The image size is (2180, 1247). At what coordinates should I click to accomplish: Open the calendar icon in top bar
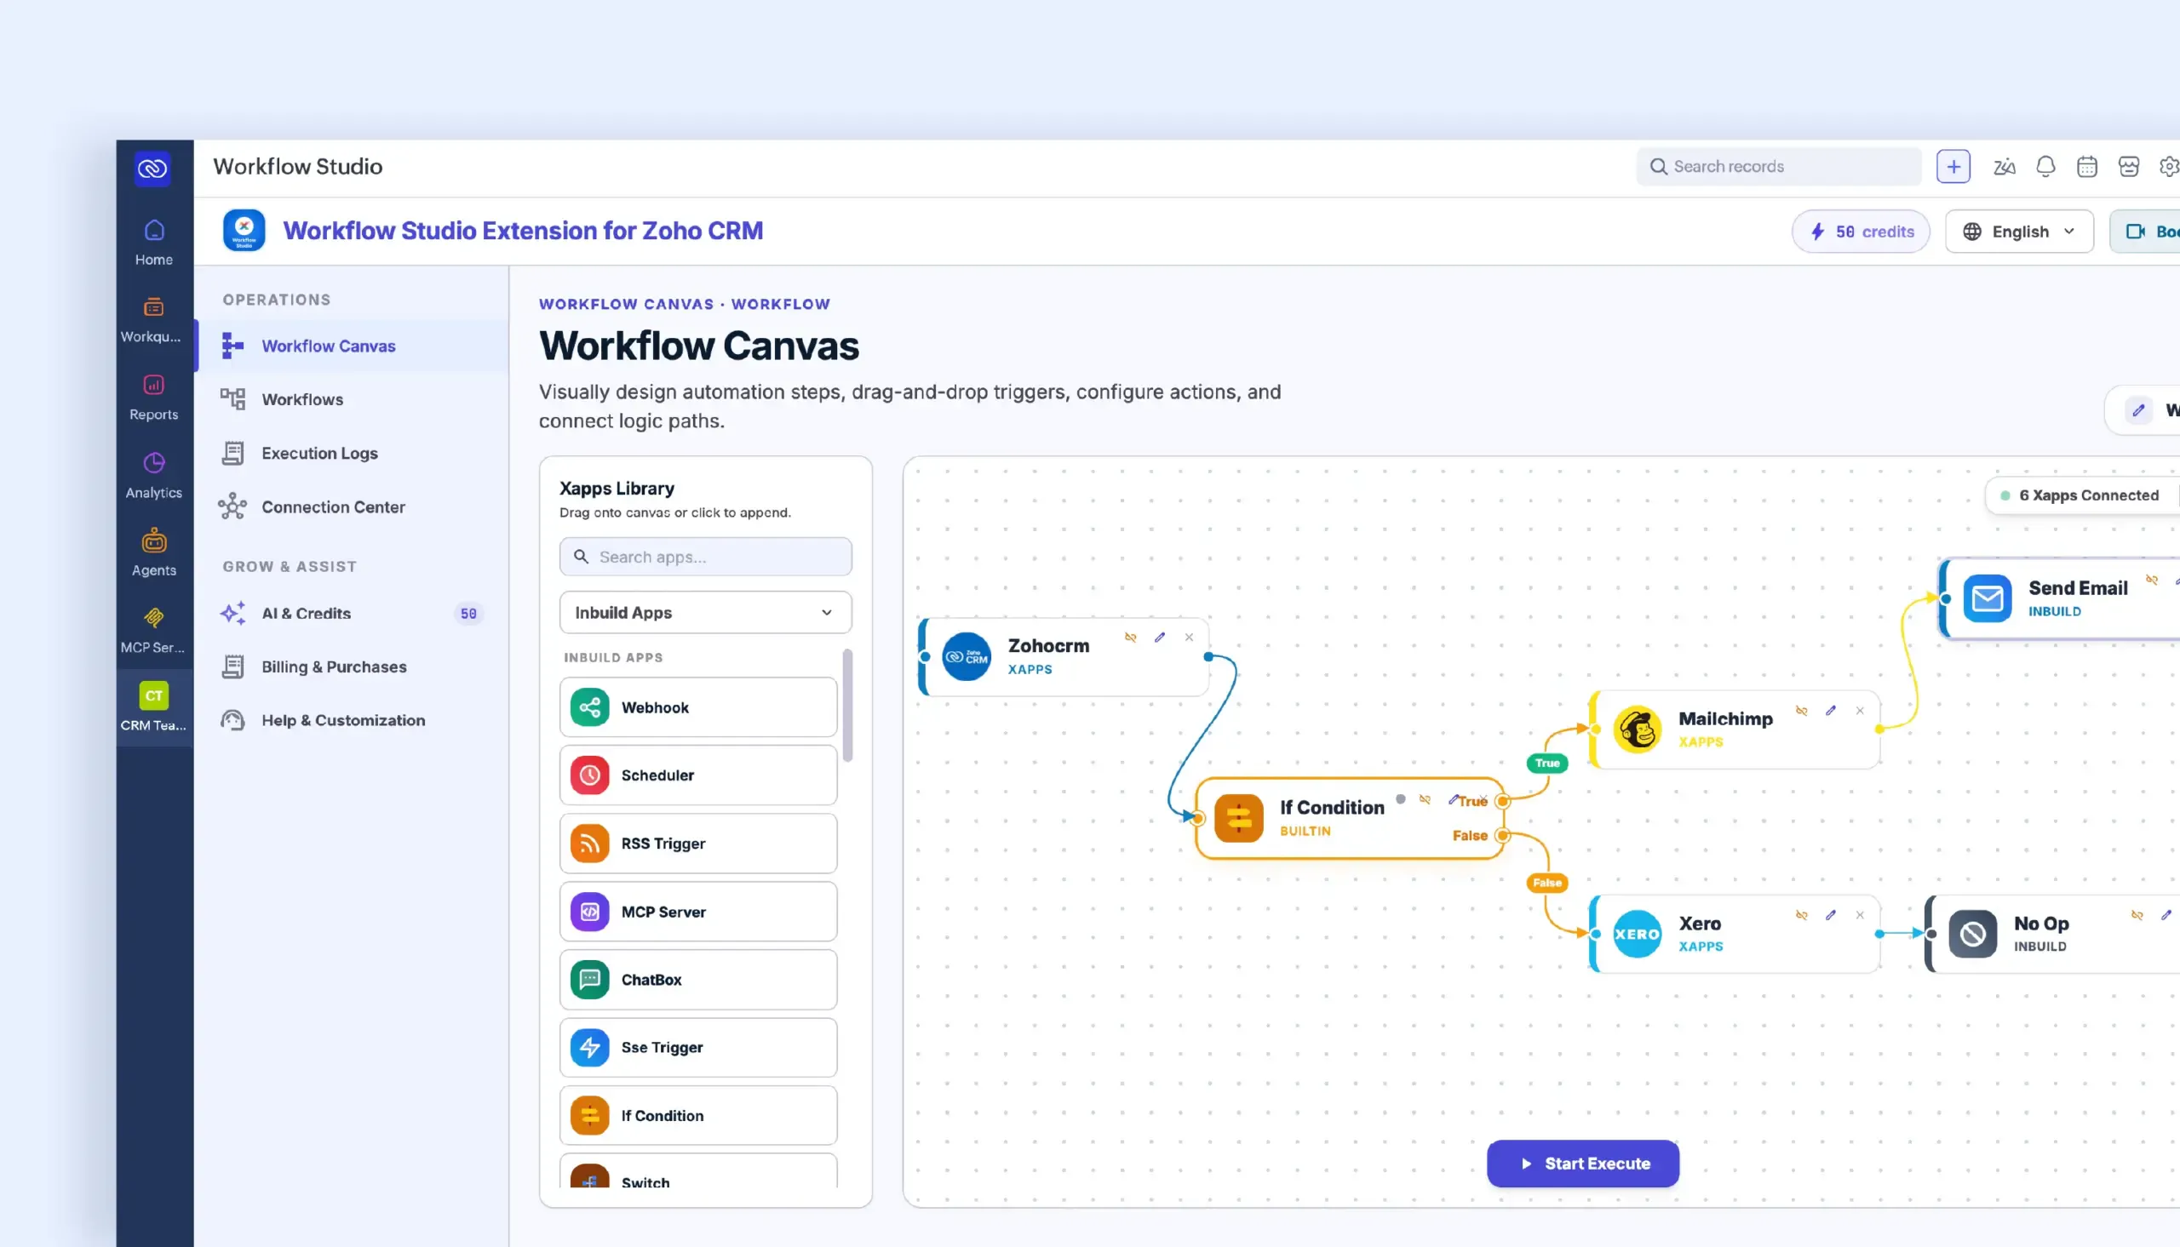pyautogui.click(x=2086, y=166)
